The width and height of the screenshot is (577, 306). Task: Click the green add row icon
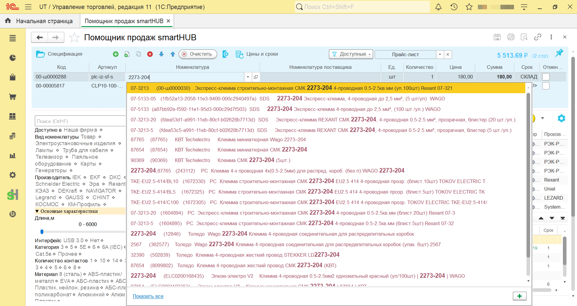click(116, 54)
